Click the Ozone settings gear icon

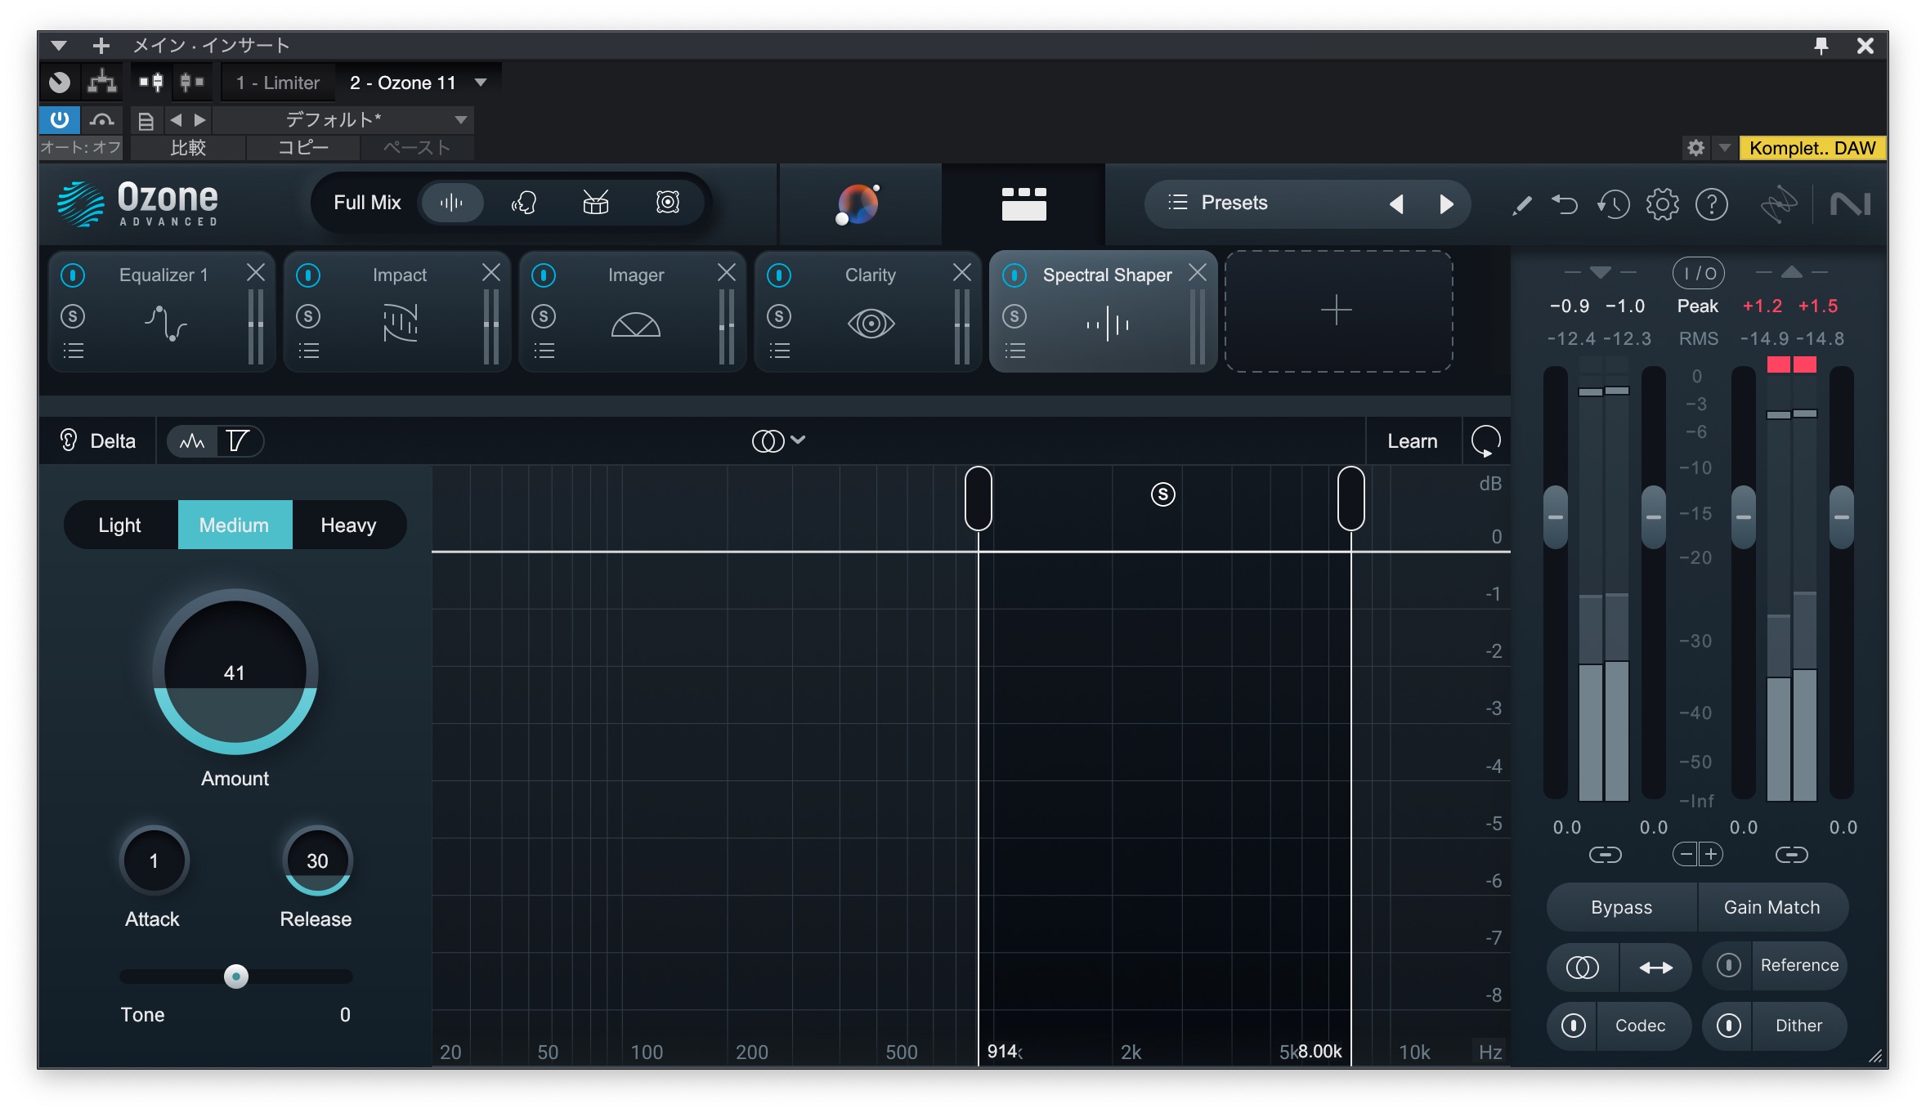[1662, 203]
